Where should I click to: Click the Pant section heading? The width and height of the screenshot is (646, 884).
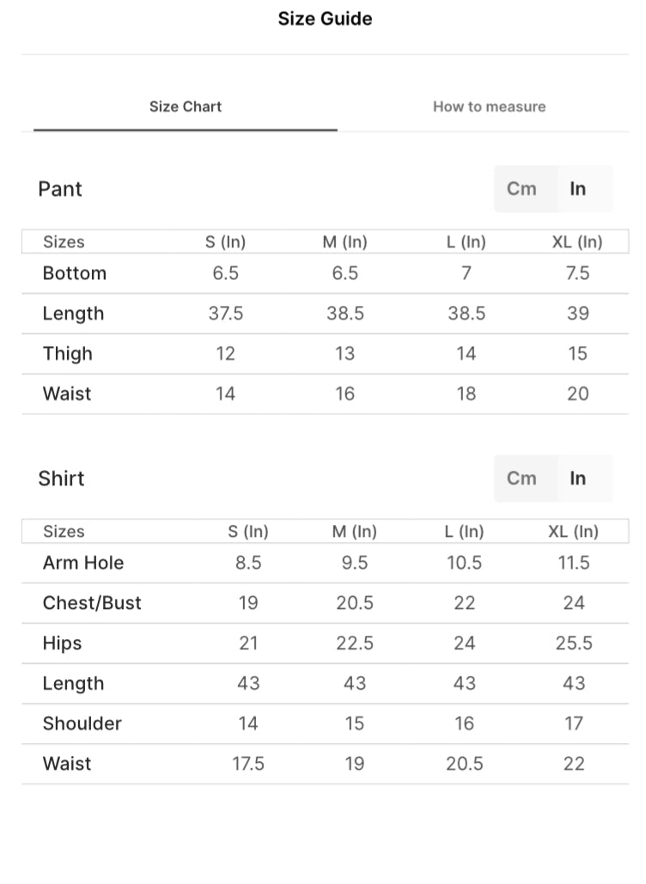[x=60, y=189]
